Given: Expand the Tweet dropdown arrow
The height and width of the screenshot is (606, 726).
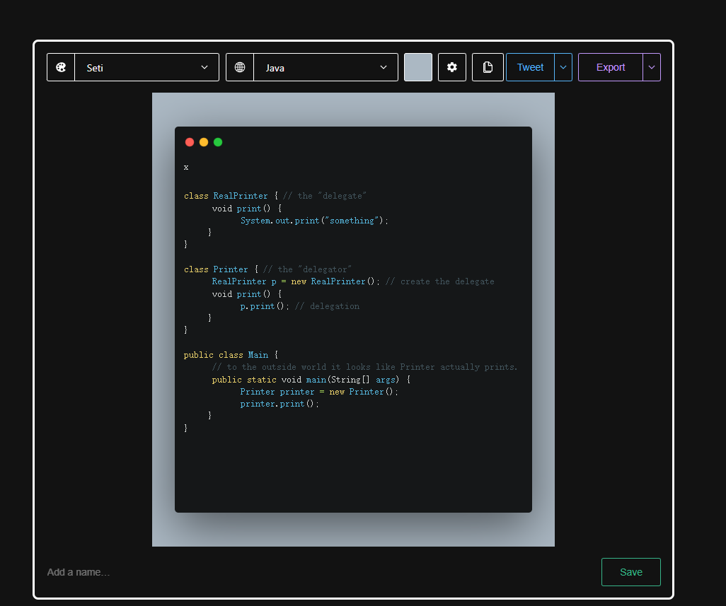Looking at the screenshot, I should [x=563, y=67].
